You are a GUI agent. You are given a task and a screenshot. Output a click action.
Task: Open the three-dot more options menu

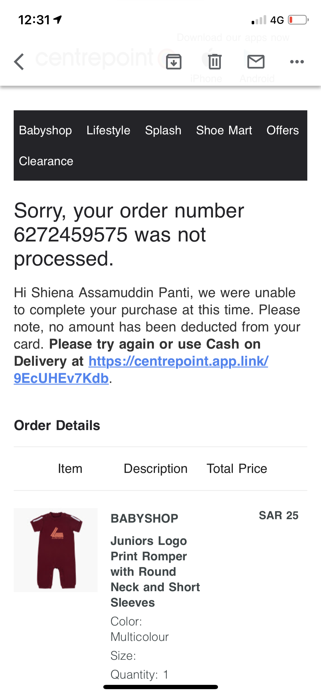click(297, 62)
